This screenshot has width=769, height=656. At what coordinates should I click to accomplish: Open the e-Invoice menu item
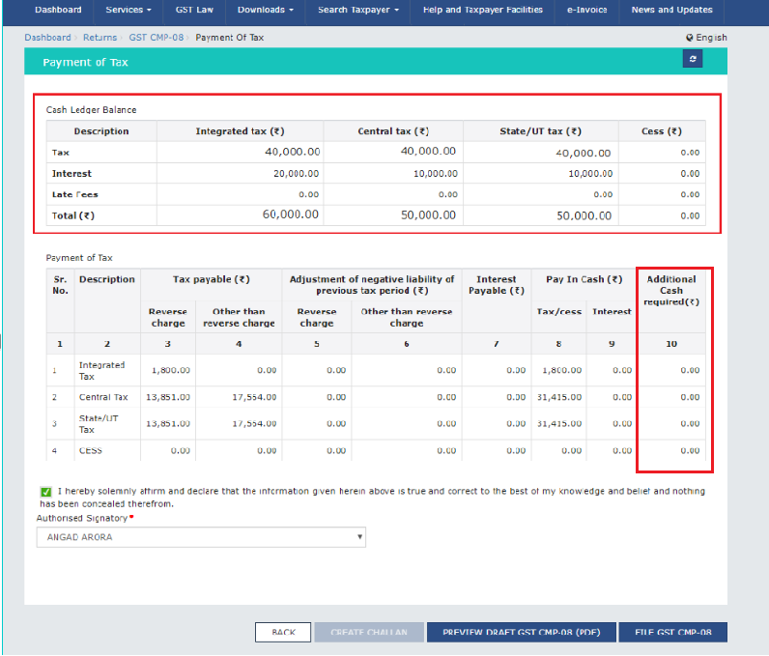pos(586,10)
